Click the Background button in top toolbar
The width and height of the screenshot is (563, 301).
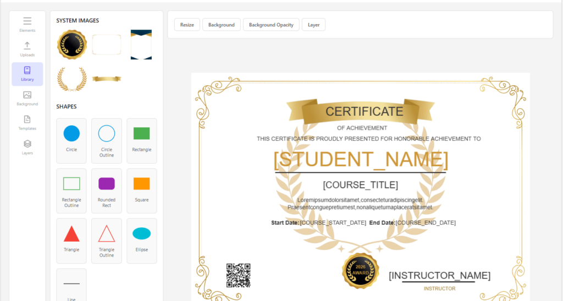click(222, 25)
